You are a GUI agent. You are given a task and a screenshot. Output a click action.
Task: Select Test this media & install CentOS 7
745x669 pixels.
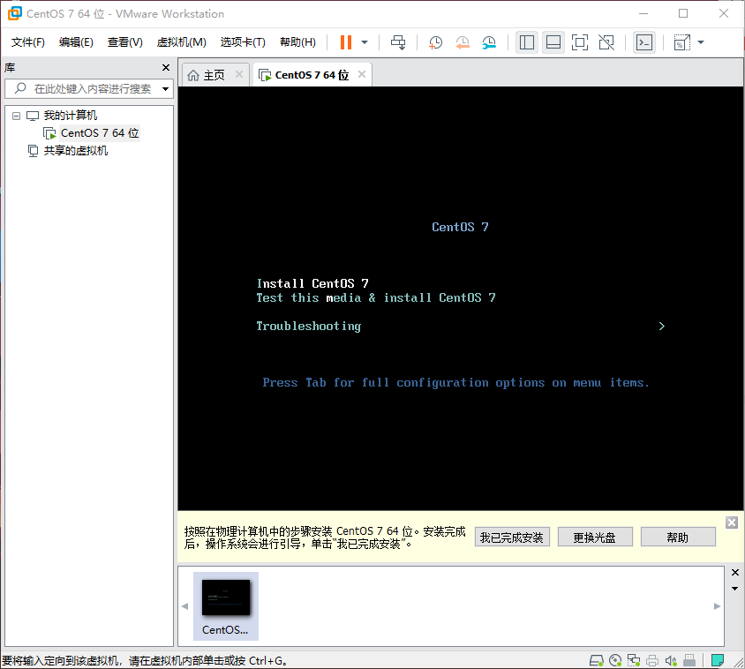(376, 298)
